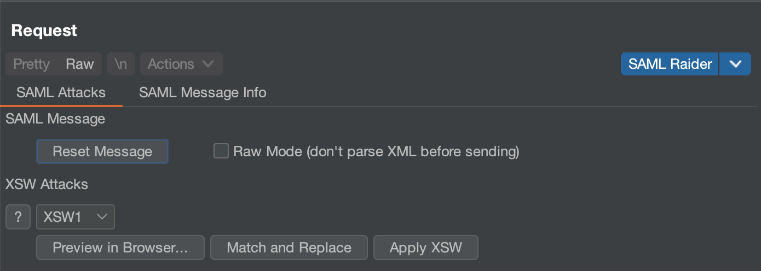Select the SAML Raider extension editor button
The height and width of the screenshot is (271, 761).
point(670,64)
